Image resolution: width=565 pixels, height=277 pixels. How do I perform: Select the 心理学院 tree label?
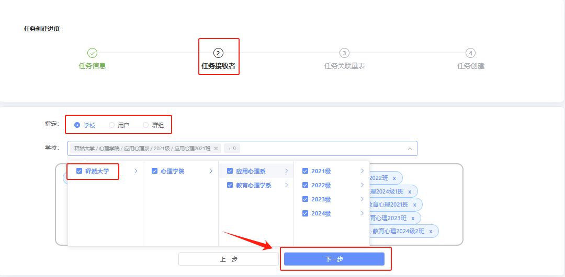(x=172, y=171)
